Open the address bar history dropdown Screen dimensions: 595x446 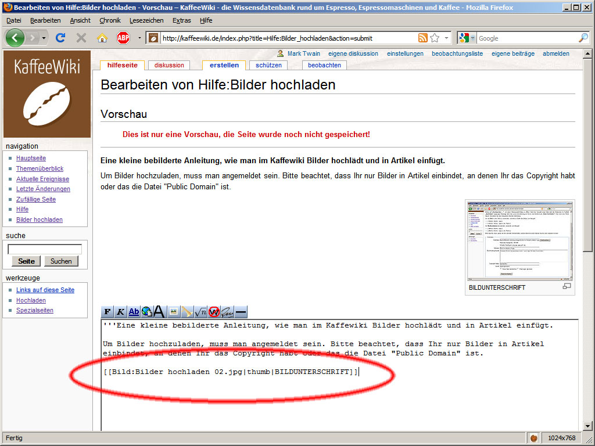(x=447, y=38)
